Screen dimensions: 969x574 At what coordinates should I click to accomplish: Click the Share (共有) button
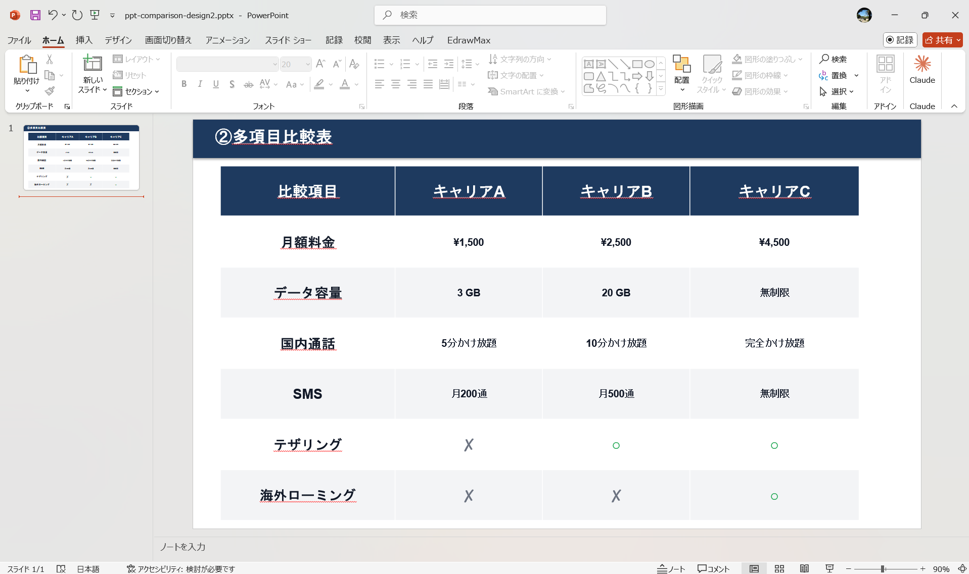point(942,40)
